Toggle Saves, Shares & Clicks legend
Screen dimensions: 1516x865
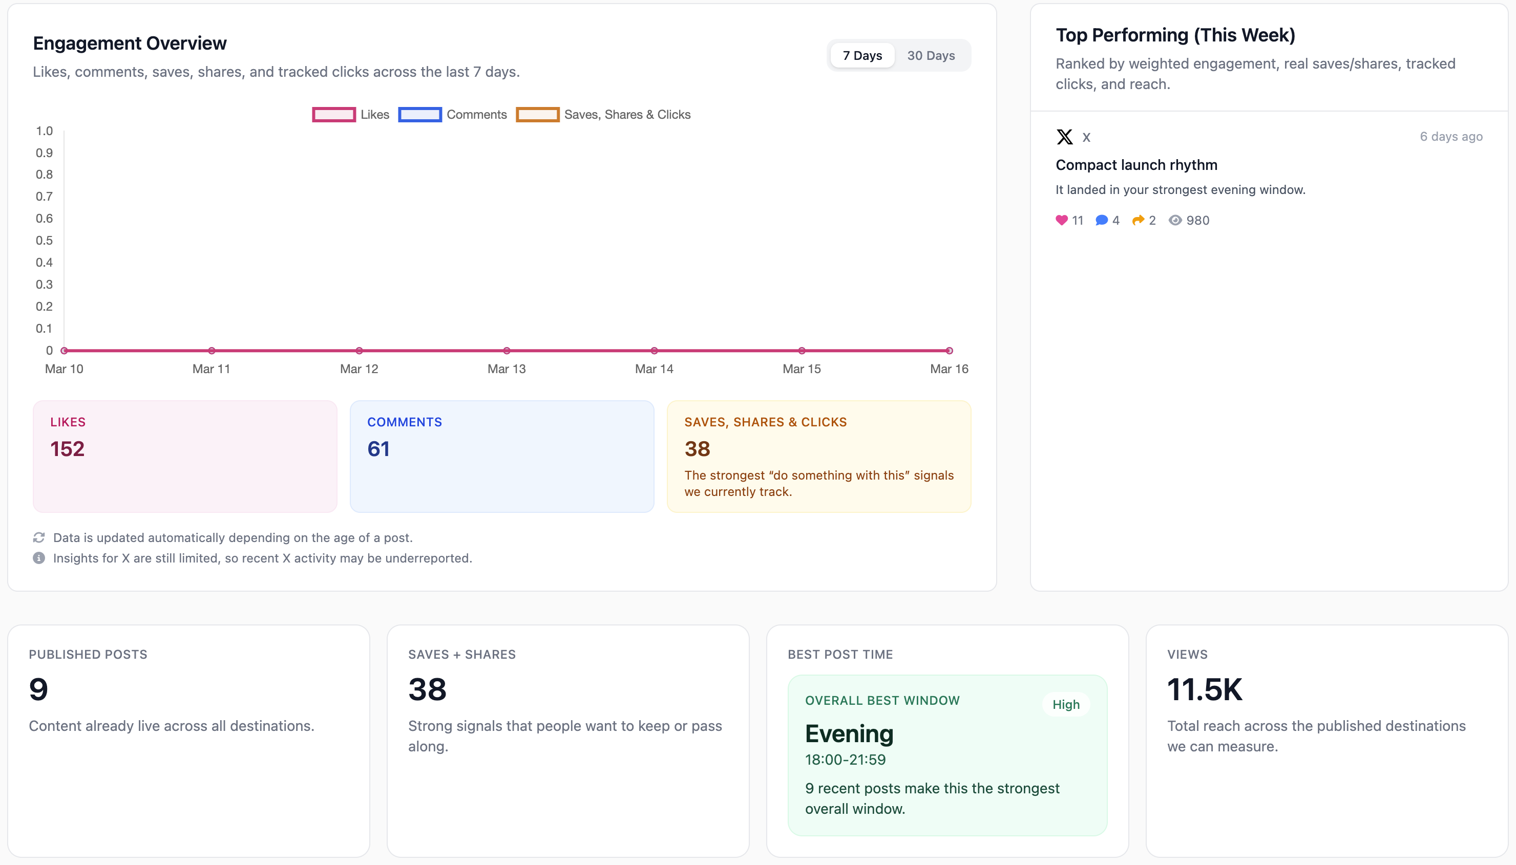[627, 115]
